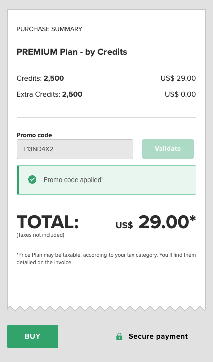Click the US$ currency label beside the total
Screen dimensions: 213x362
tap(124, 225)
